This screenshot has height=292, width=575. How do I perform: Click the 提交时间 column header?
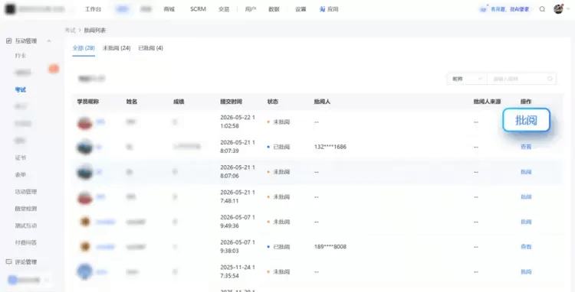tap(231, 102)
